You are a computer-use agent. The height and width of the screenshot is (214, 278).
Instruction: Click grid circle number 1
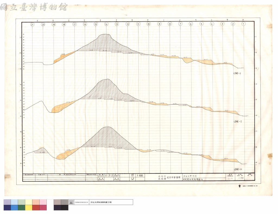pos(244,24)
